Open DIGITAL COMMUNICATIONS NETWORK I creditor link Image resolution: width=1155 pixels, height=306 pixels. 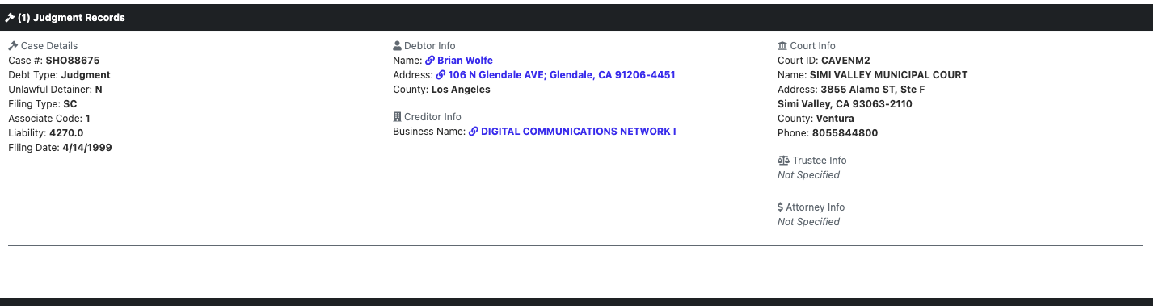[579, 132]
